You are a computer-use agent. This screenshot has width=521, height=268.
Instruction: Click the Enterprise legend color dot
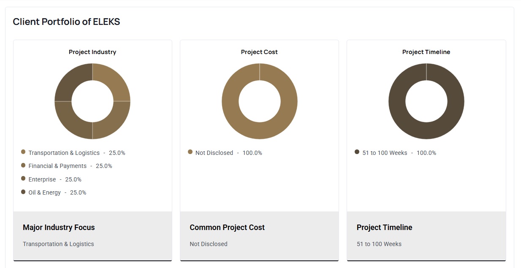tap(23, 179)
